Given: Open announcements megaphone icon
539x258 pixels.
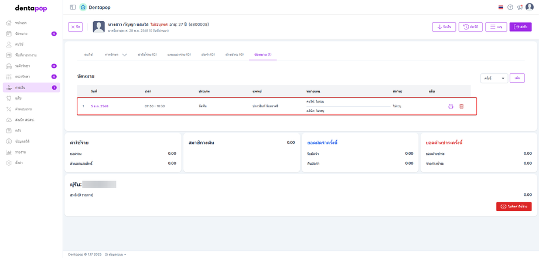Looking at the screenshot, I should (x=520, y=8).
